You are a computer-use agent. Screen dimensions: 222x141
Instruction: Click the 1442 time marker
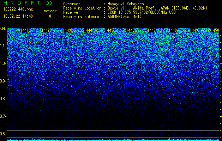(46, 30)
